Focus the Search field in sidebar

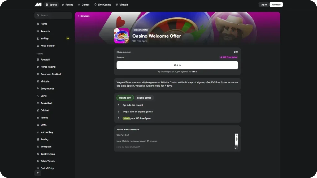coord(53,15)
